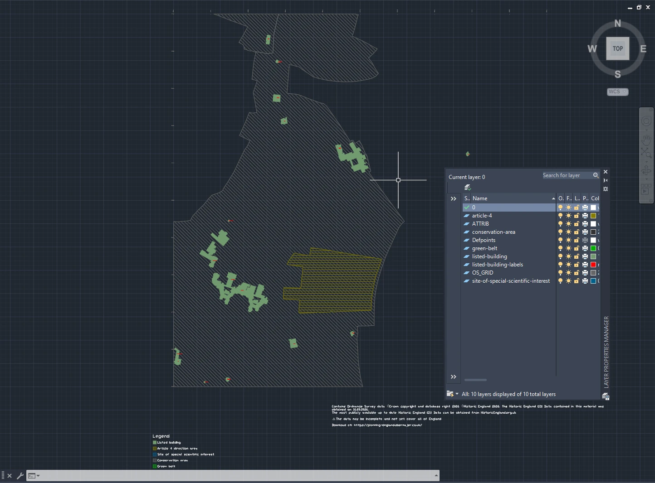This screenshot has height=483, width=655.
Task: Turn off the green-belt layer lightbulb
Action: (x=561, y=248)
